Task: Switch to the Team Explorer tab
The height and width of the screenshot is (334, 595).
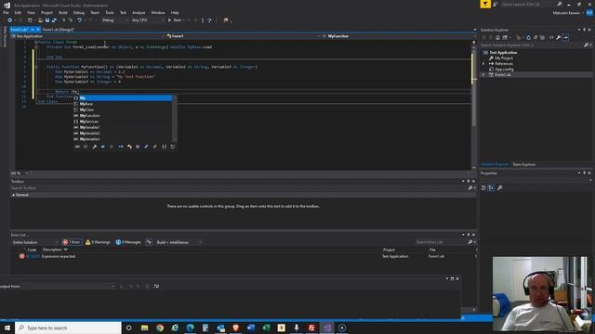Action: 523,164
